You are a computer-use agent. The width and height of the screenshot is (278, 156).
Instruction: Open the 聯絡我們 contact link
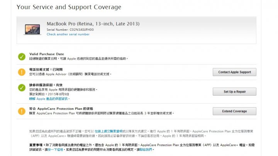[146, 149]
